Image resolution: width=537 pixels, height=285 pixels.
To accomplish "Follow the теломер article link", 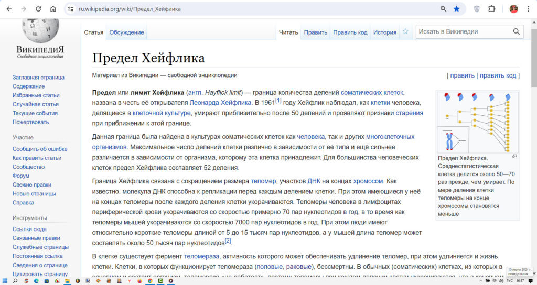I will (263, 181).
